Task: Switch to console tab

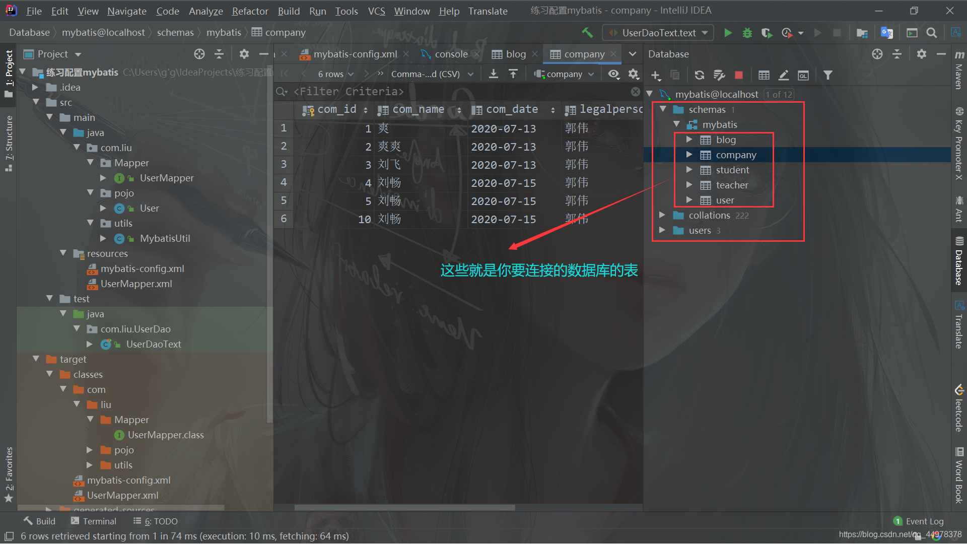Action: [451, 54]
